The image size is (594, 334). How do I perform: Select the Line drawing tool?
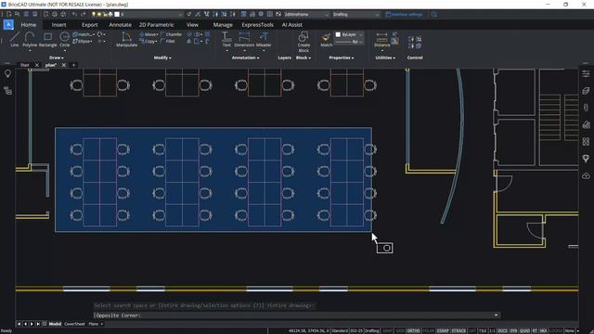click(15, 39)
